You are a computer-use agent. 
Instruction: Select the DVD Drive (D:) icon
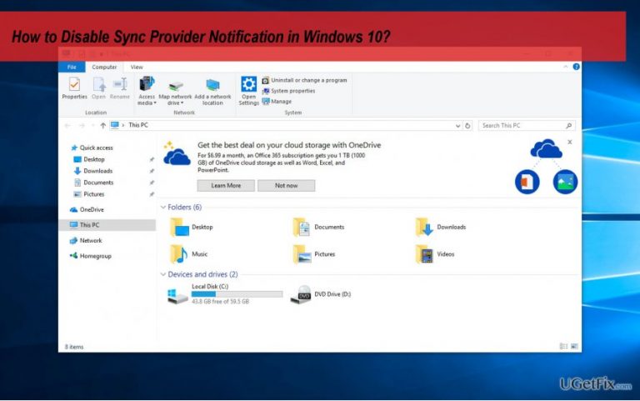[301, 294]
